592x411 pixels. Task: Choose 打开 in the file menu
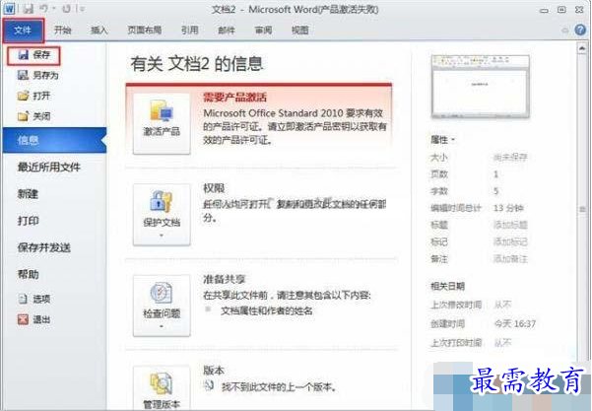[x=33, y=96]
